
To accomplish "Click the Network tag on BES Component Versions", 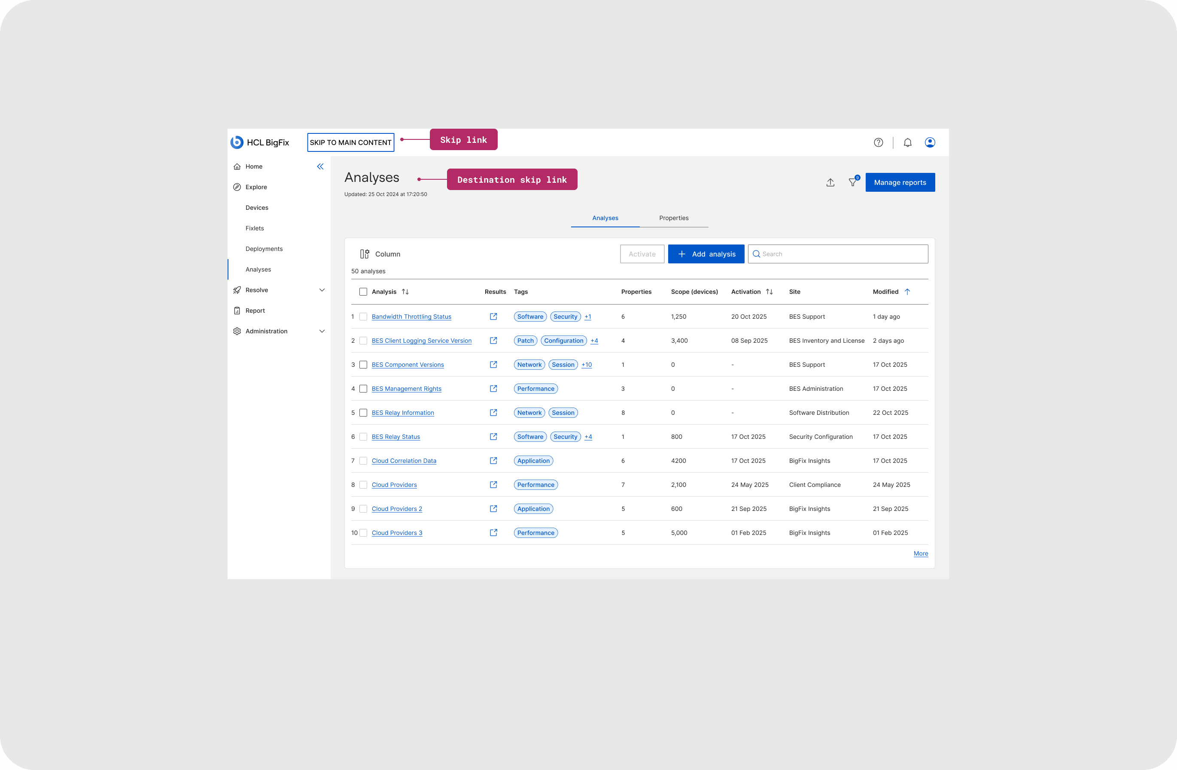I will tap(529, 365).
